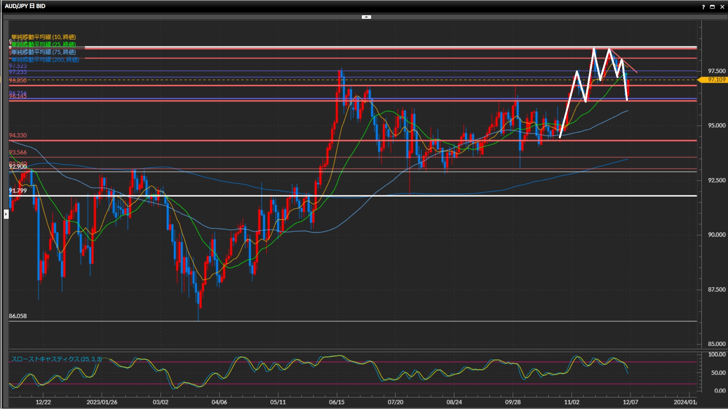Image resolution: width=728 pixels, height=409 pixels.
Task: Click the help question mark icon
Action: [703, 7]
